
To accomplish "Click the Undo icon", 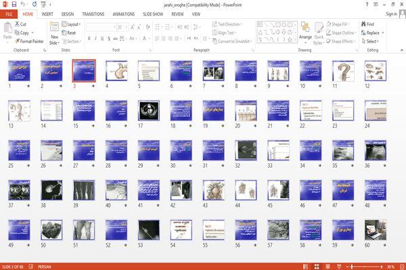I will [x=23, y=4].
